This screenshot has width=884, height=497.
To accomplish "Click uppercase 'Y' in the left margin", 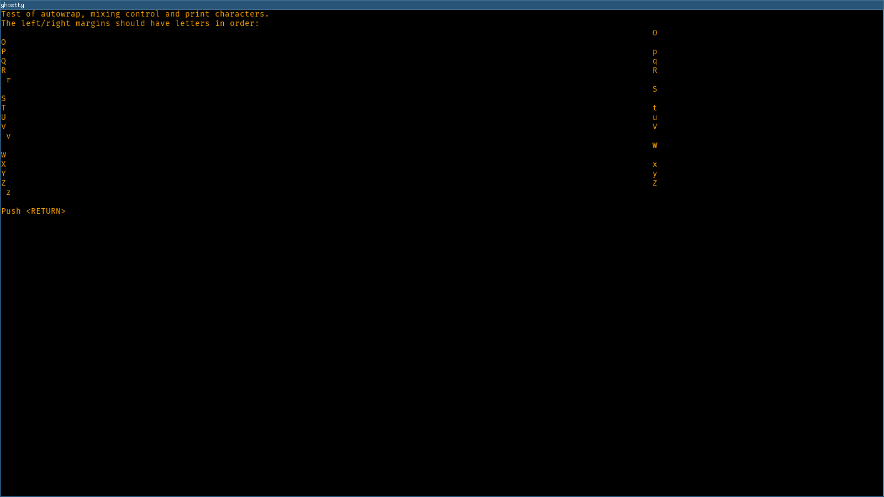I will coord(3,173).
